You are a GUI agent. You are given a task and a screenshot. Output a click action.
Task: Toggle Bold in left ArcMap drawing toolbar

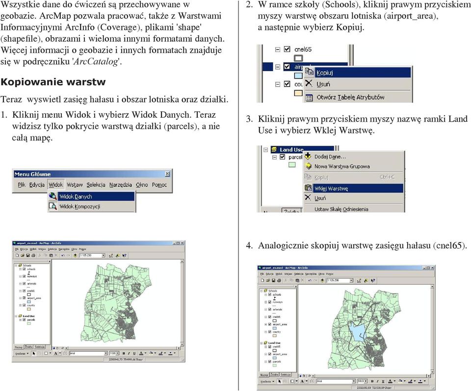coord(124,353)
